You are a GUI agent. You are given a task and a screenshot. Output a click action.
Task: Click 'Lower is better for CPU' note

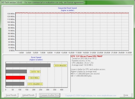[88, 69]
